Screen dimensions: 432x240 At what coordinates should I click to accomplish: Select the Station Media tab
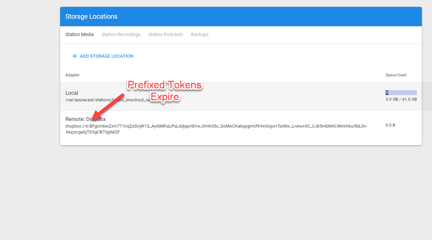pos(80,34)
